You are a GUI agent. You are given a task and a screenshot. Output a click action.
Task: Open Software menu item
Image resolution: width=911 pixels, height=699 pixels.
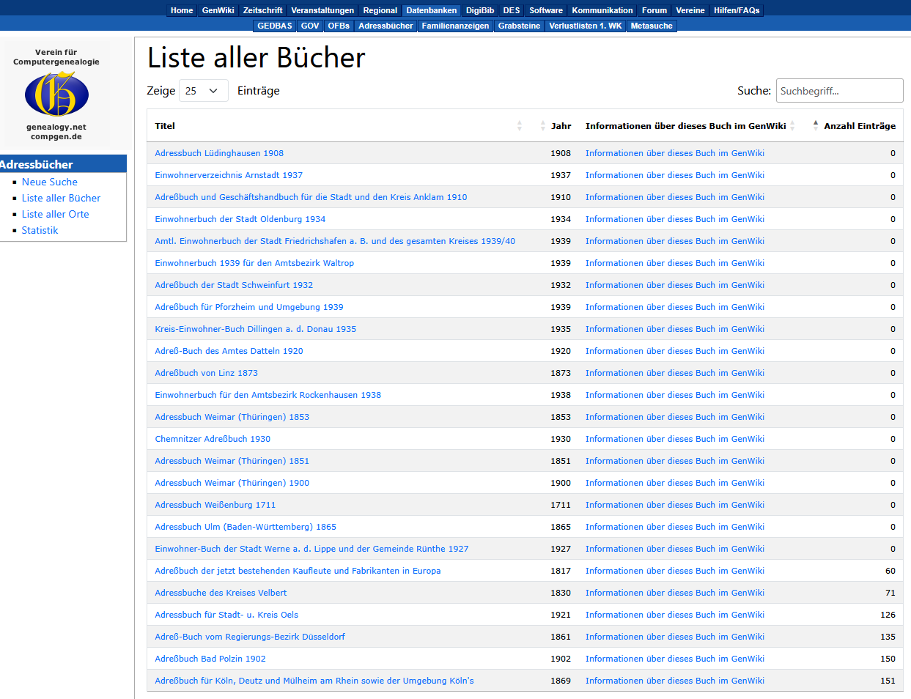546,10
